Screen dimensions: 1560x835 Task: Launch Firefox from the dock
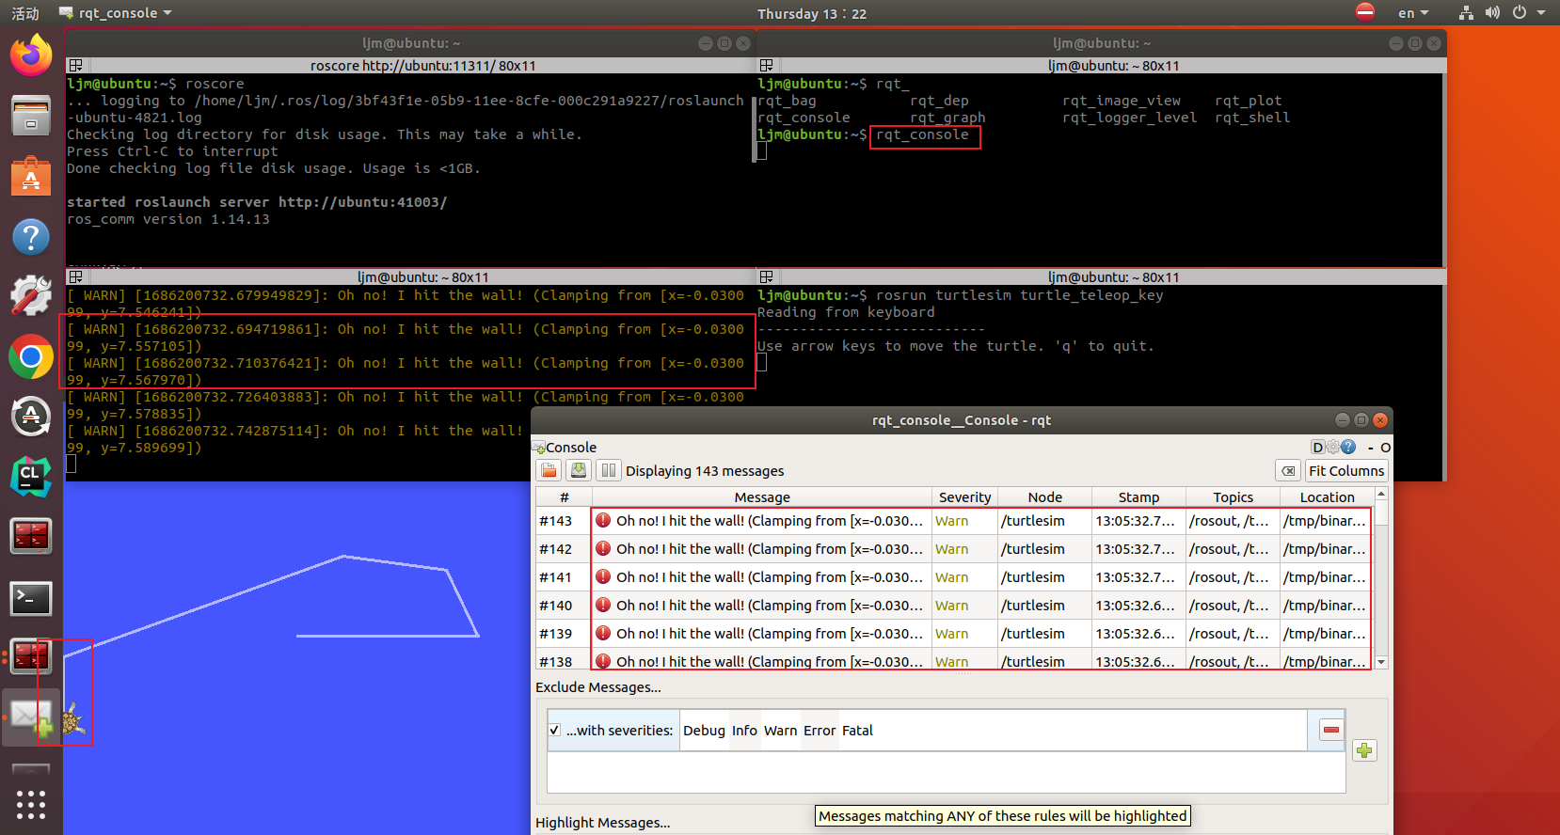click(31, 55)
